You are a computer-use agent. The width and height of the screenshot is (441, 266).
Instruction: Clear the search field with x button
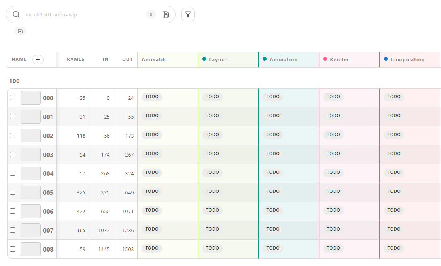tap(151, 14)
